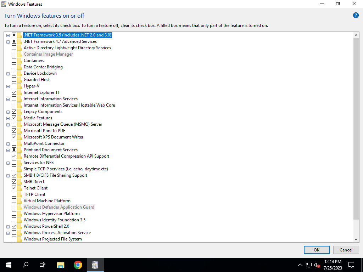Viewport: 363px width, 272px height.
Task: Uncheck Microsoft XPS Document Writer
Action: [14, 137]
